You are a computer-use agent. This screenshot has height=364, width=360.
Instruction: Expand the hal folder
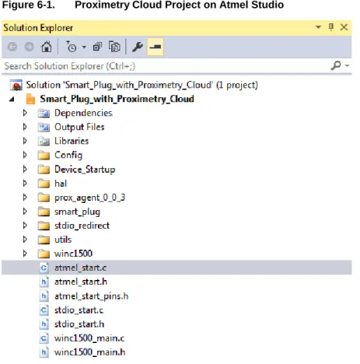click(x=25, y=184)
